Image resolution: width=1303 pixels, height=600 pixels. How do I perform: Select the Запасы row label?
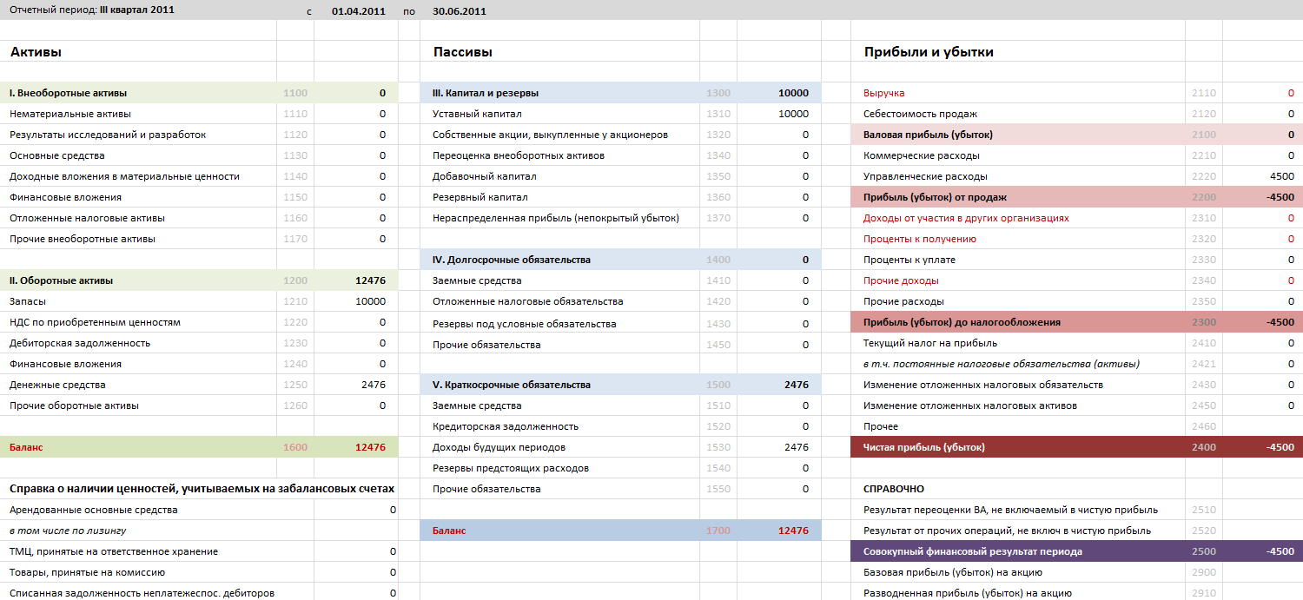pos(28,301)
